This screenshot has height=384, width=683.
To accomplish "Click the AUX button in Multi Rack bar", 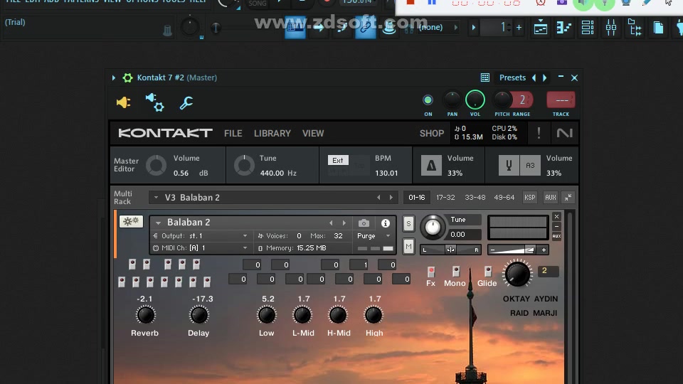I will (x=550, y=198).
